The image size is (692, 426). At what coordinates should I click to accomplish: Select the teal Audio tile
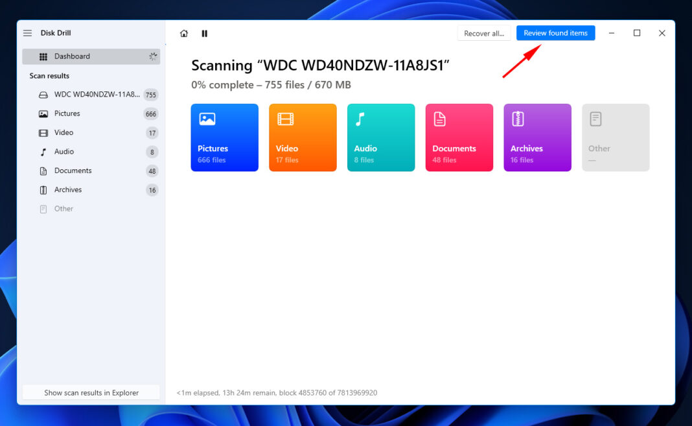tap(381, 137)
